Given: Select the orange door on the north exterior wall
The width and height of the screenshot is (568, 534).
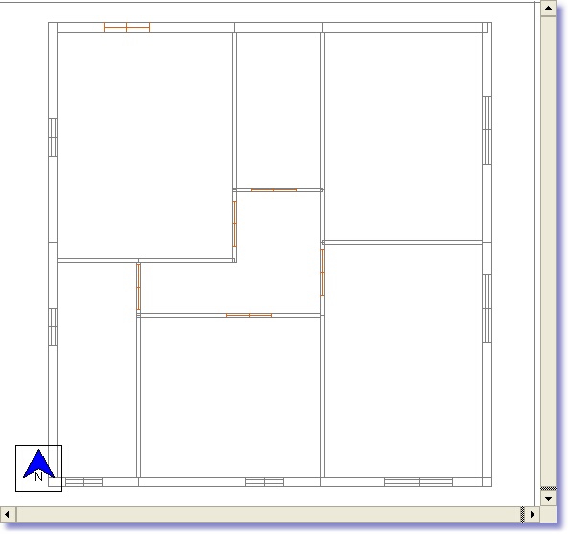Looking at the screenshot, I should 127,27.
